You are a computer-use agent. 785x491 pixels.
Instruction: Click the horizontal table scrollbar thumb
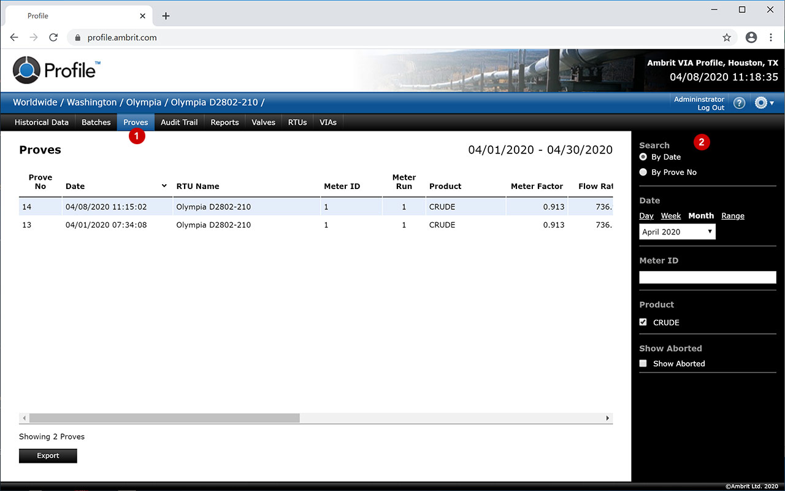[x=164, y=418]
